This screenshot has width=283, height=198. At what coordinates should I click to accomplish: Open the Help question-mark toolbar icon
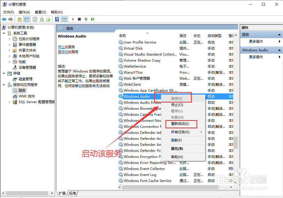57,19
